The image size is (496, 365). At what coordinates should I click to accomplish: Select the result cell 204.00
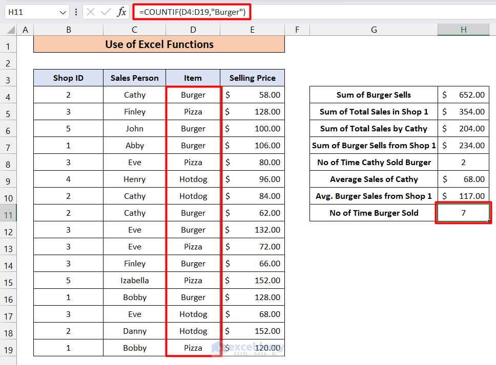pos(463,129)
